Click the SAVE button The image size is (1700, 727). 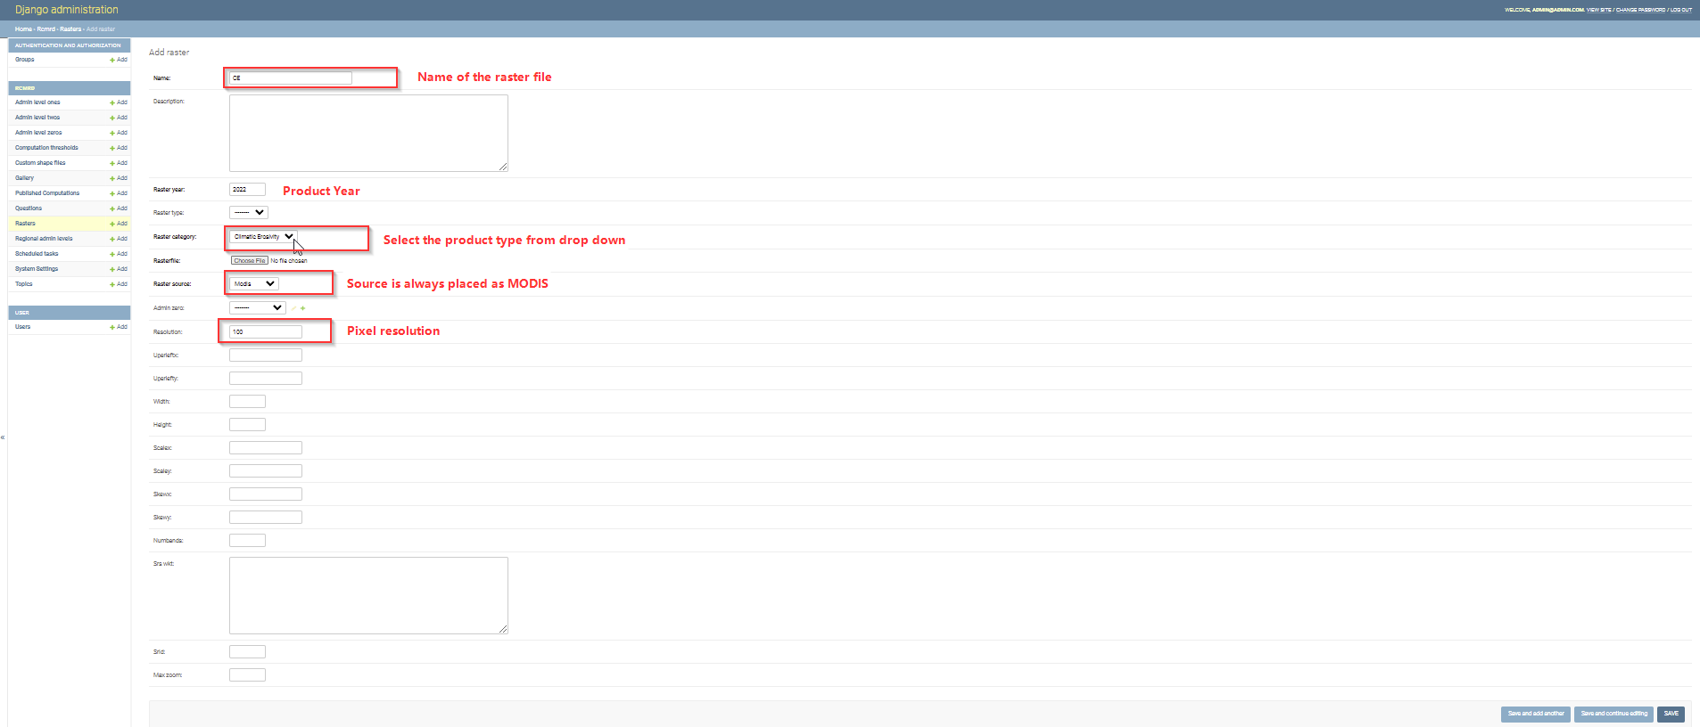(1671, 714)
